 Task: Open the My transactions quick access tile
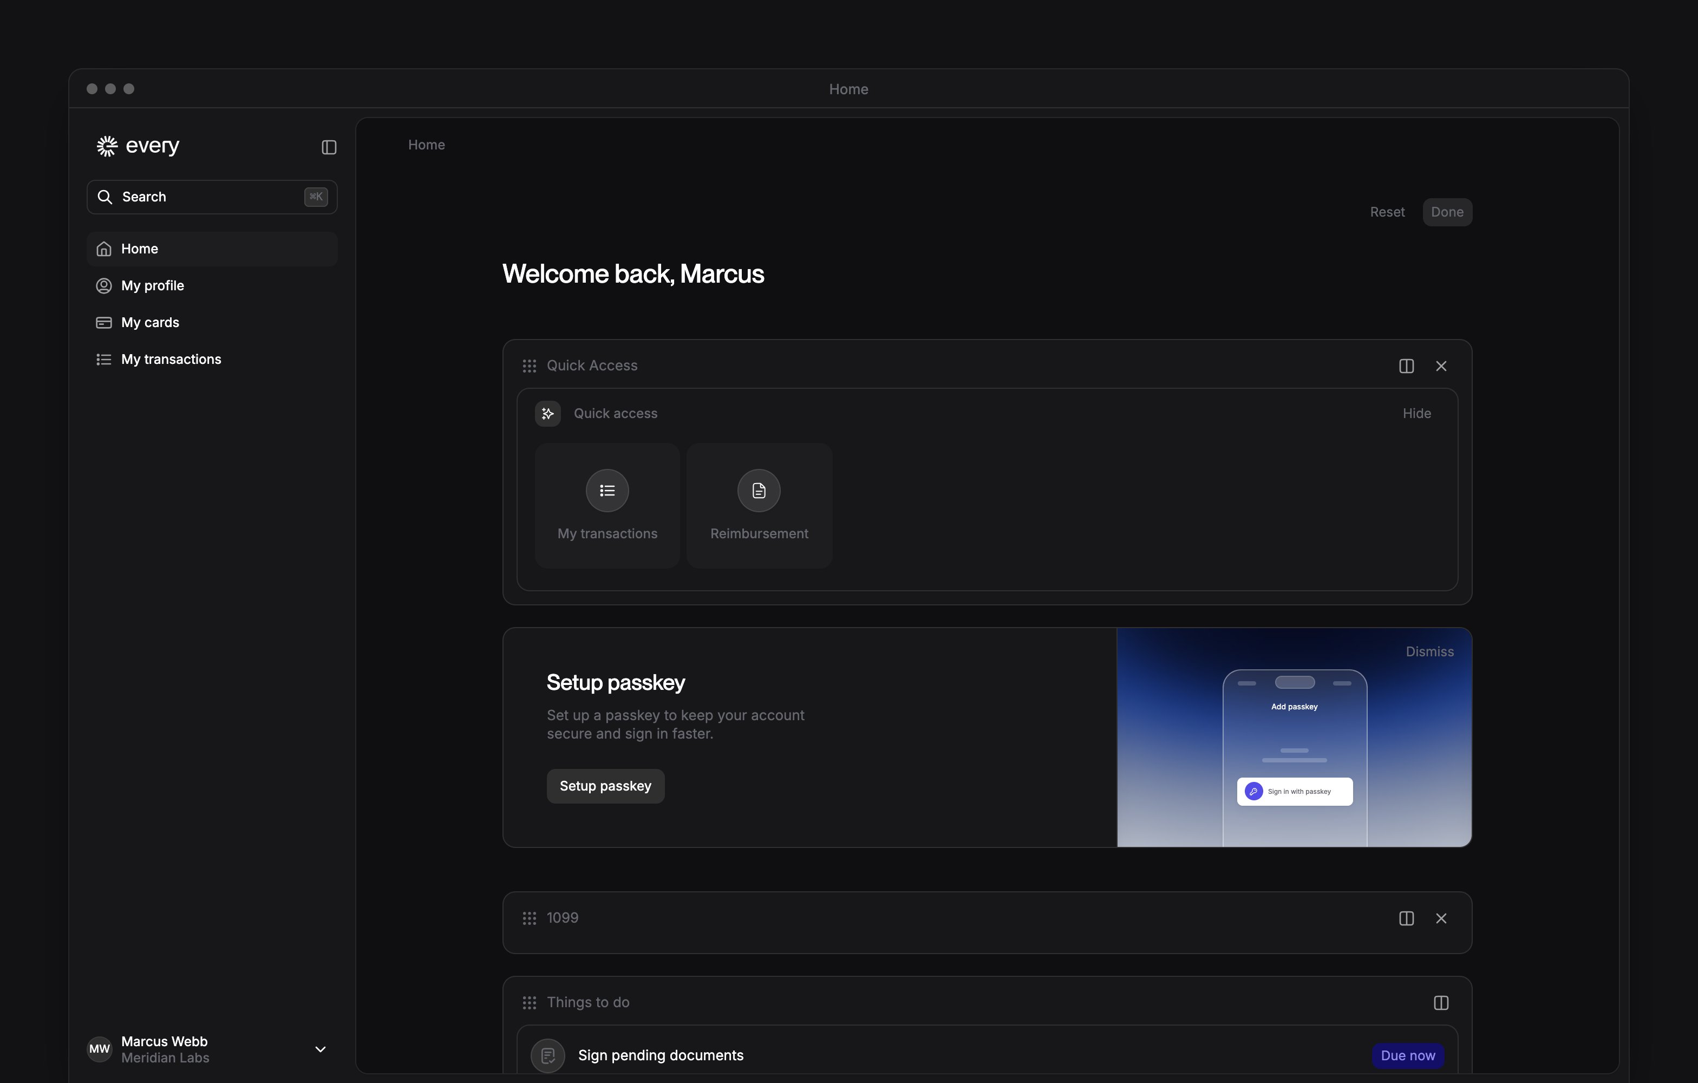tap(607, 506)
